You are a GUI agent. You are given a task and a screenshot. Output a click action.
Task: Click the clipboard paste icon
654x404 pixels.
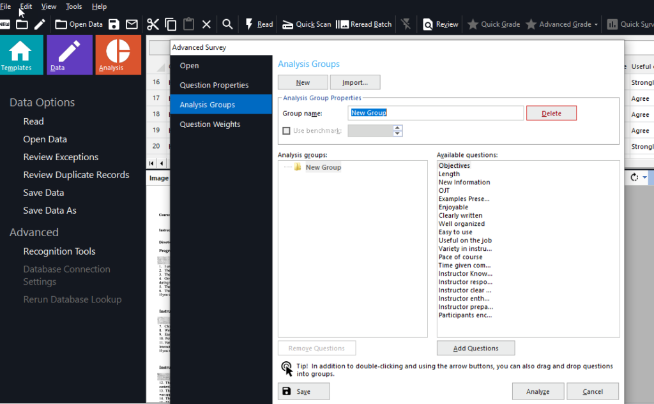(x=188, y=24)
